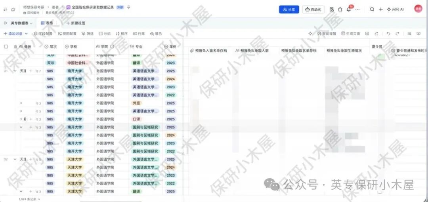The width and height of the screenshot is (428, 202).
Task: Open the 英专数据表 table dropdown
Action: [21, 23]
